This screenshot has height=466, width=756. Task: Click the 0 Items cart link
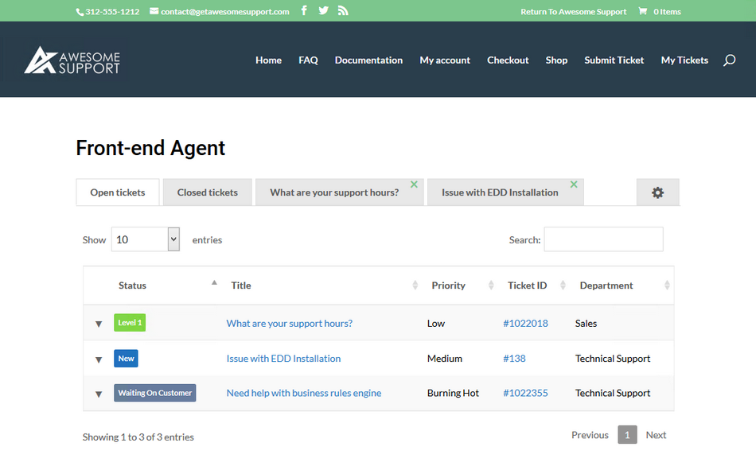[x=668, y=12]
